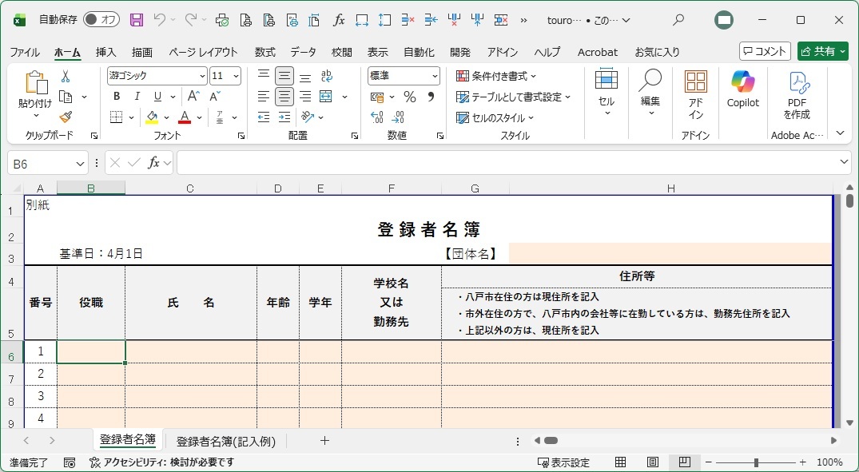Image resolution: width=859 pixels, height=472 pixels.
Task: Click the zoom slider in status bar
Action: [x=756, y=462]
